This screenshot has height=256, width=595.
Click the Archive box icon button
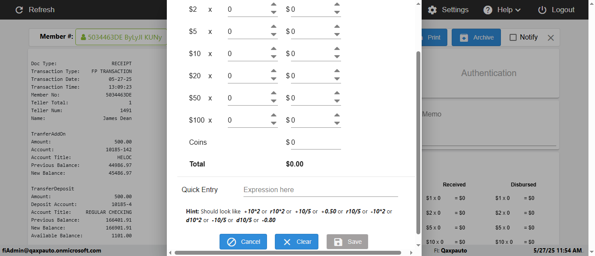(x=464, y=37)
